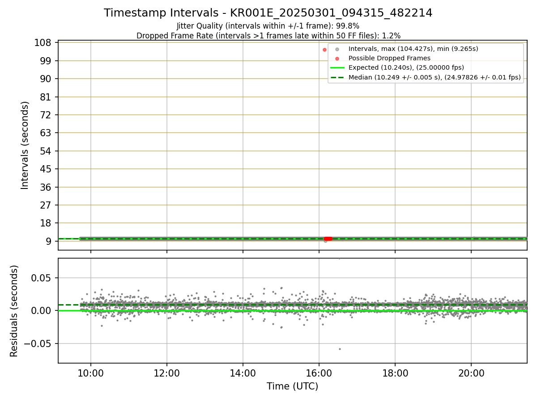Click legend entry starting 'Median (10.249 +/- 0.005 s)'
Viewport: 537px width, 402px height.
click(x=435, y=77)
